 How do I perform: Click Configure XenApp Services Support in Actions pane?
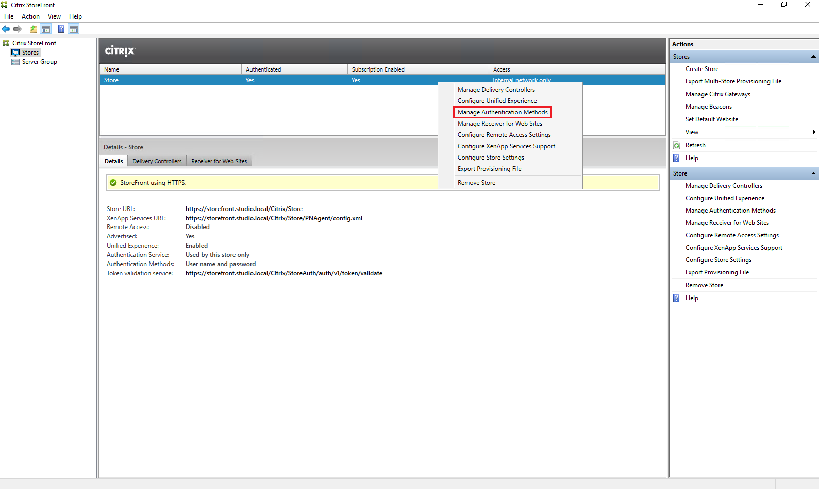pos(733,248)
